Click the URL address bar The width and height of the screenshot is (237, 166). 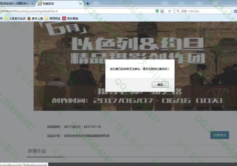(78, 11)
